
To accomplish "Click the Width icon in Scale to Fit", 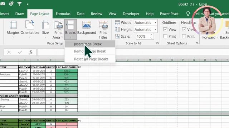I will (117, 23).
